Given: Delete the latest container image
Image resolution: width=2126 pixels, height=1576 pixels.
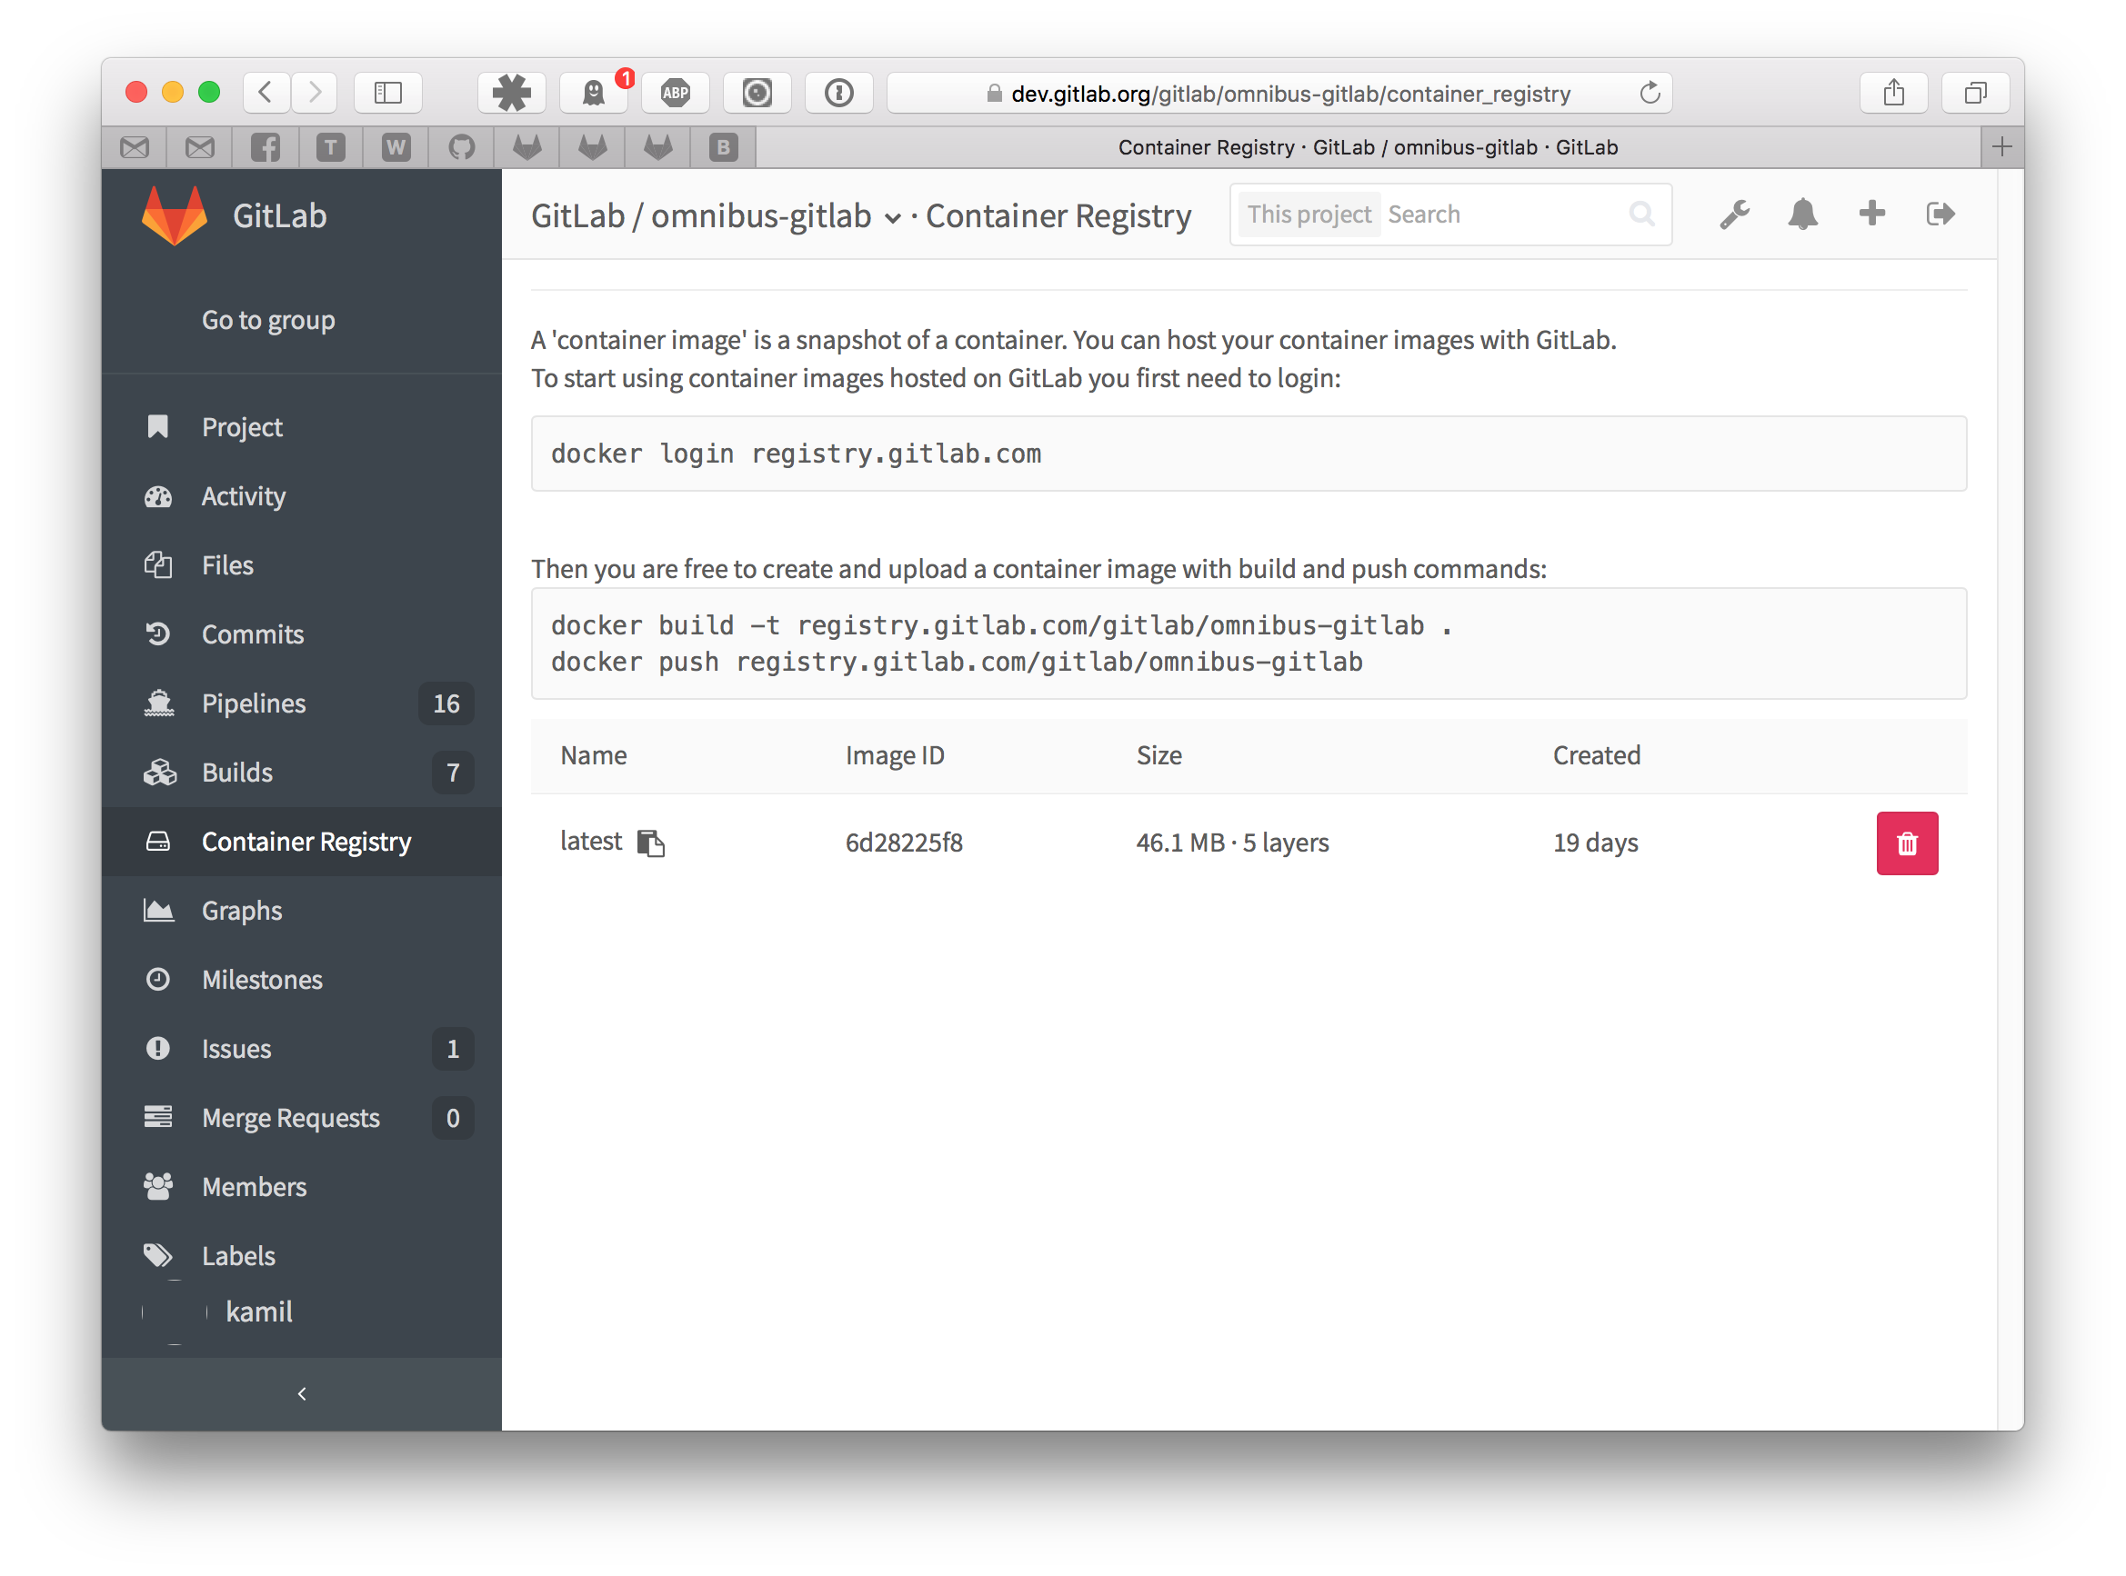Looking at the screenshot, I should [x=1908, y=843].
